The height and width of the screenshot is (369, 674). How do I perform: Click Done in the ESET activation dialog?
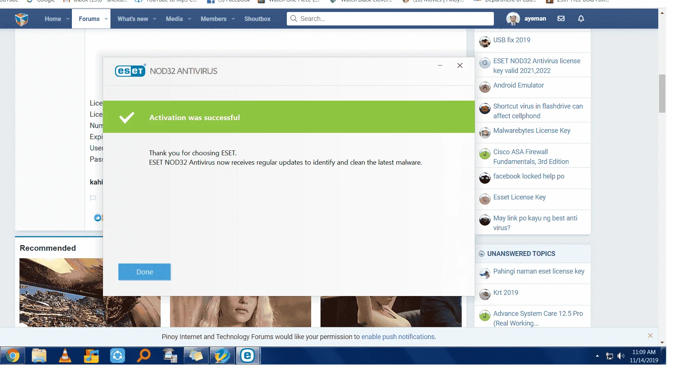145,272
